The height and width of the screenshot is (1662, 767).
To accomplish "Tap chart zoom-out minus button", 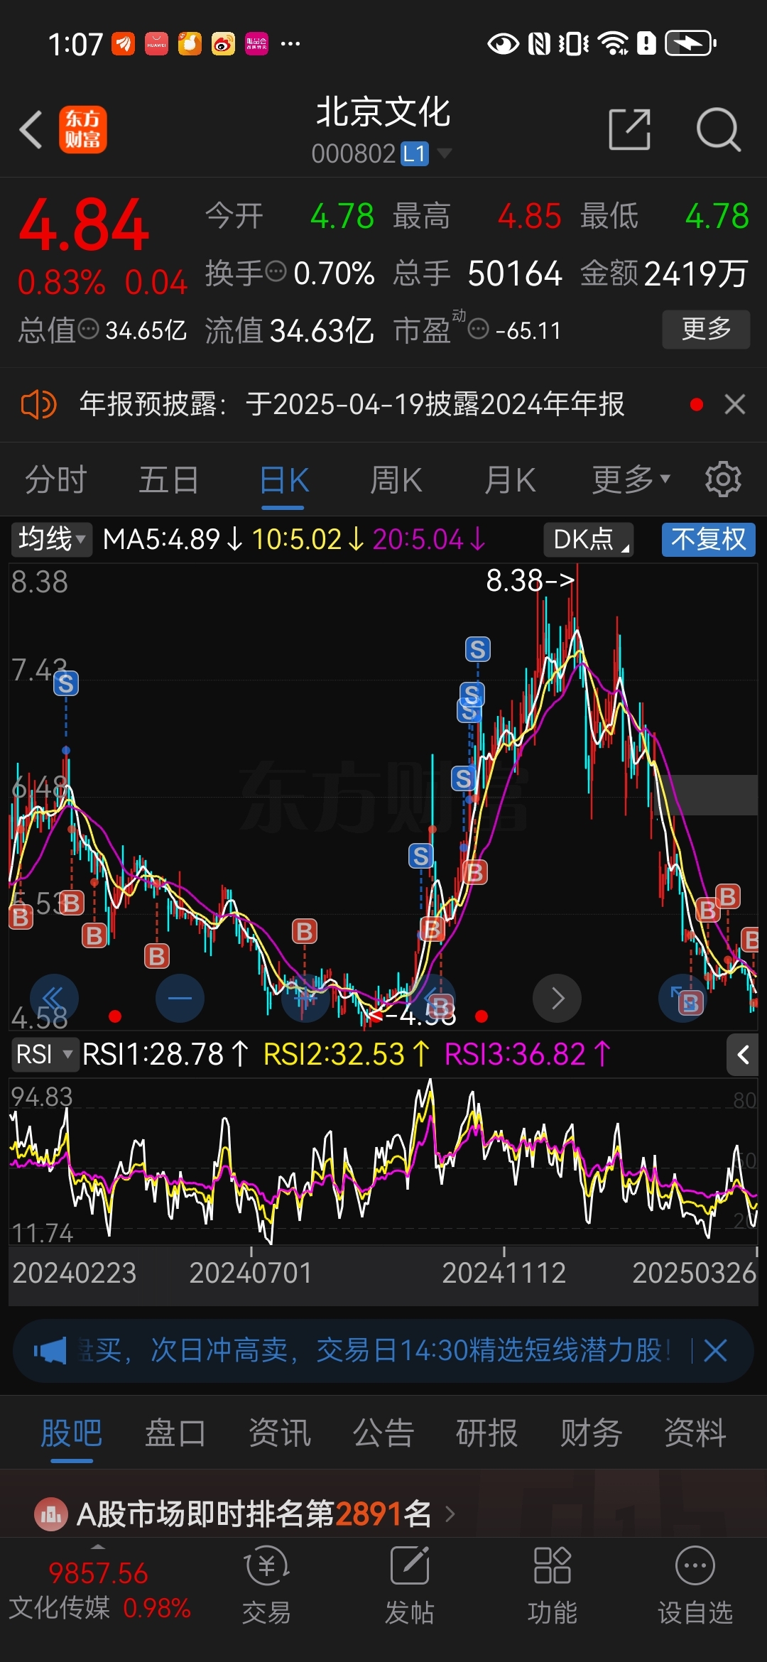I will pos(180,998).
